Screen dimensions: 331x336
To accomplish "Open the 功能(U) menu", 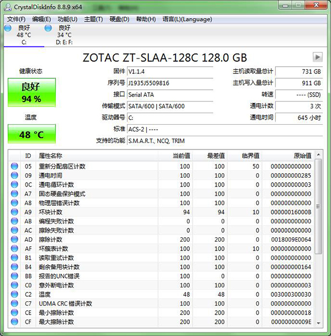I will (67, 19).
